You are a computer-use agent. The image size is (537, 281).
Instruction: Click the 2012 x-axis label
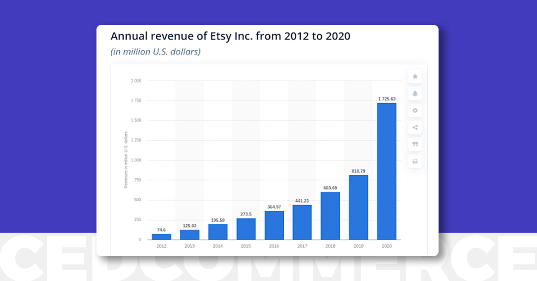(162, 246)
